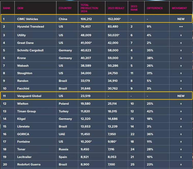Click the 106,212 production value for CIMC

(86, 19)
